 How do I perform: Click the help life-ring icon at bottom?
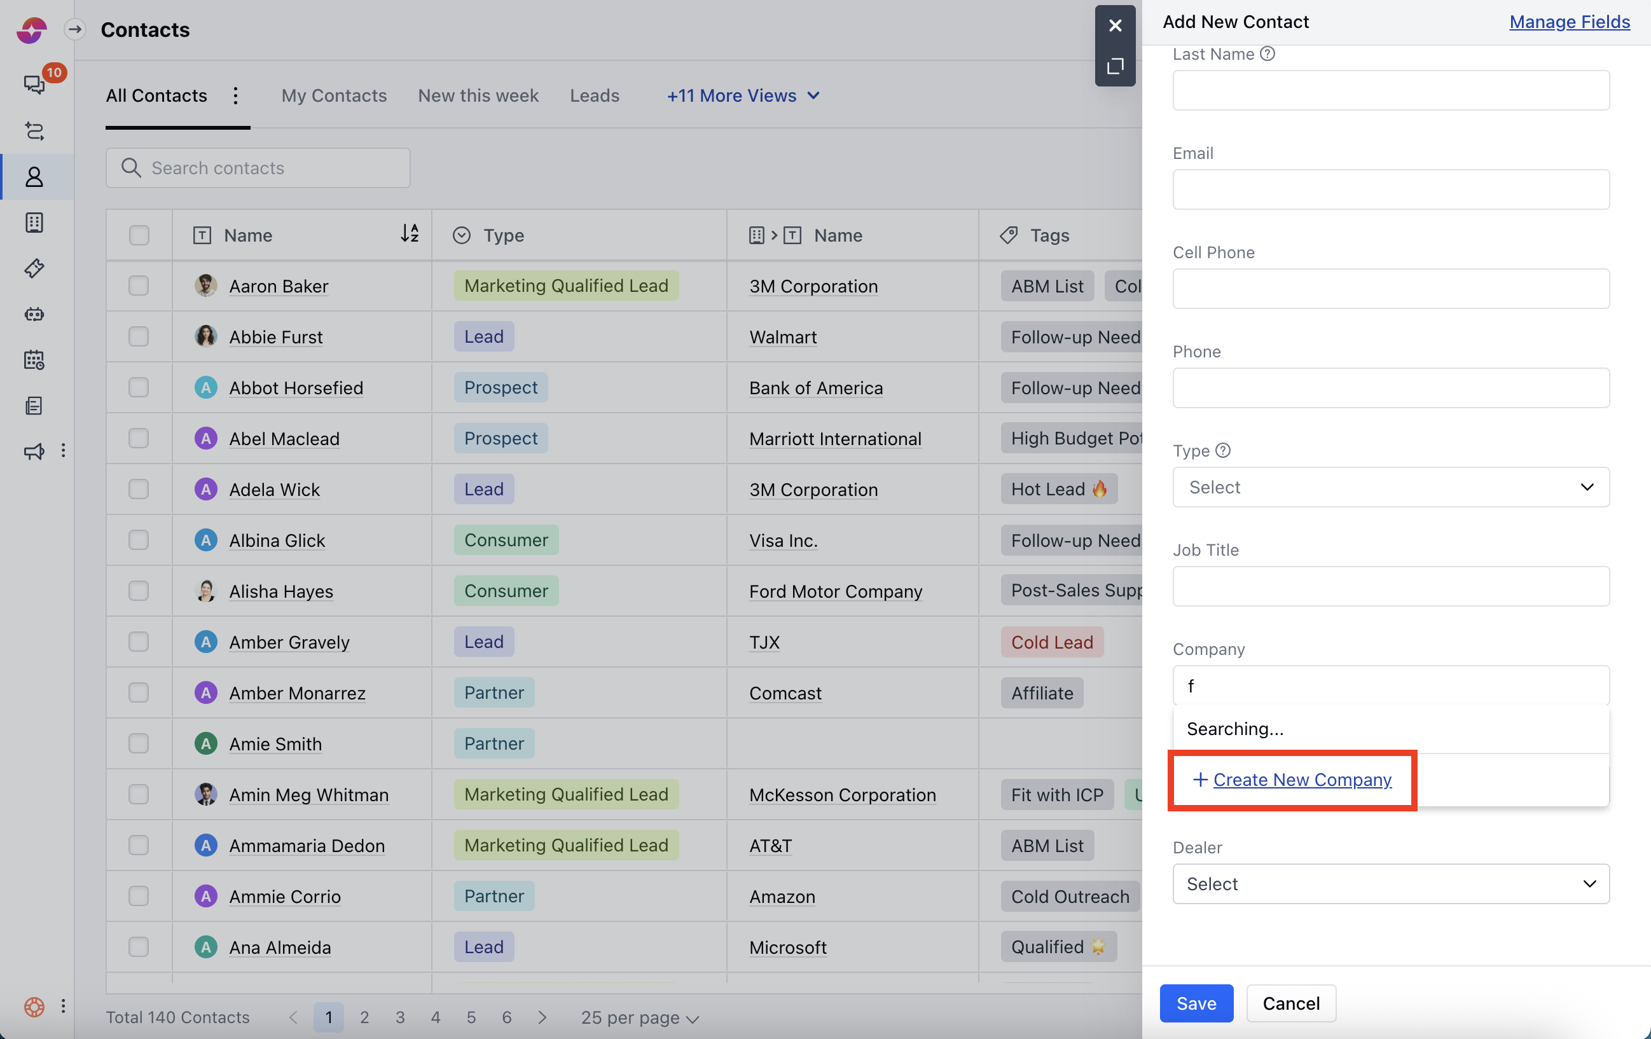click(34, 1006)
